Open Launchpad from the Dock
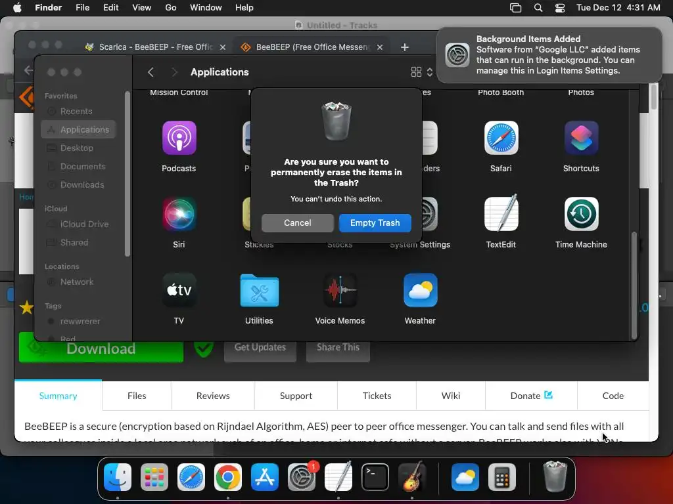Screen dimensions: 673x504 [154, 477]
